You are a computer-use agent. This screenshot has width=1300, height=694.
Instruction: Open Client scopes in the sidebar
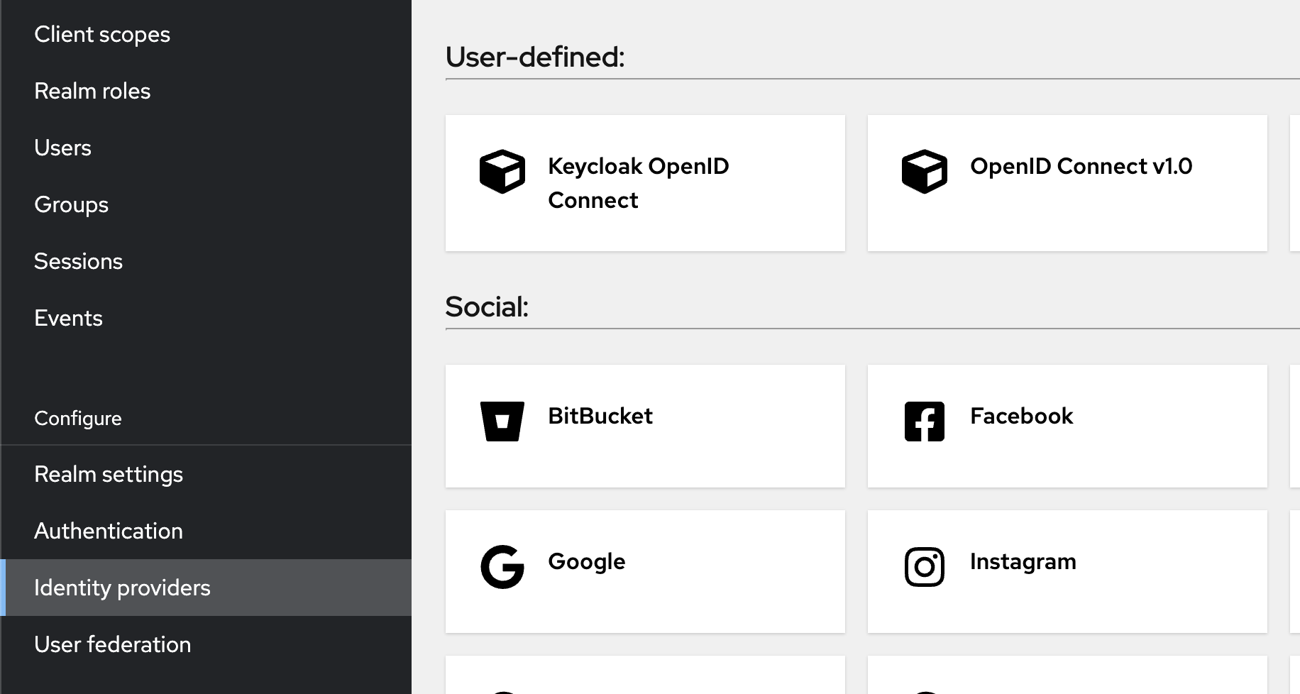click(206, 34)
